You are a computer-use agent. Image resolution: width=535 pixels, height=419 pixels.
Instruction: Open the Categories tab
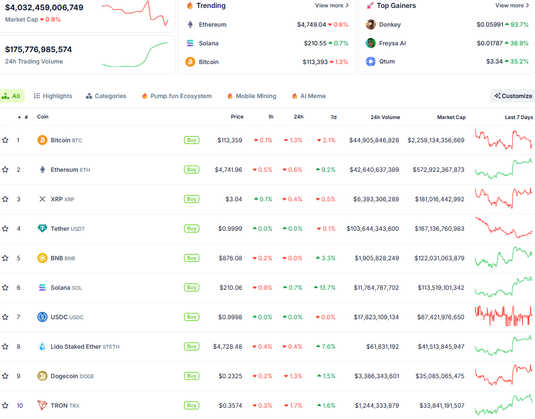106,96
